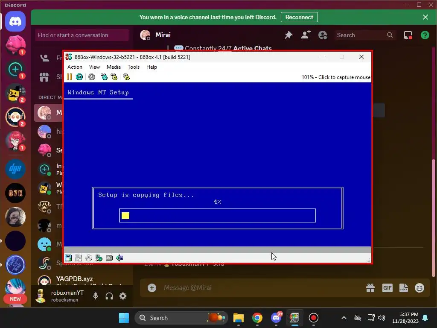Open the Windows Start menu
This screenshot has width=437, height=328.
click(124, 318)
